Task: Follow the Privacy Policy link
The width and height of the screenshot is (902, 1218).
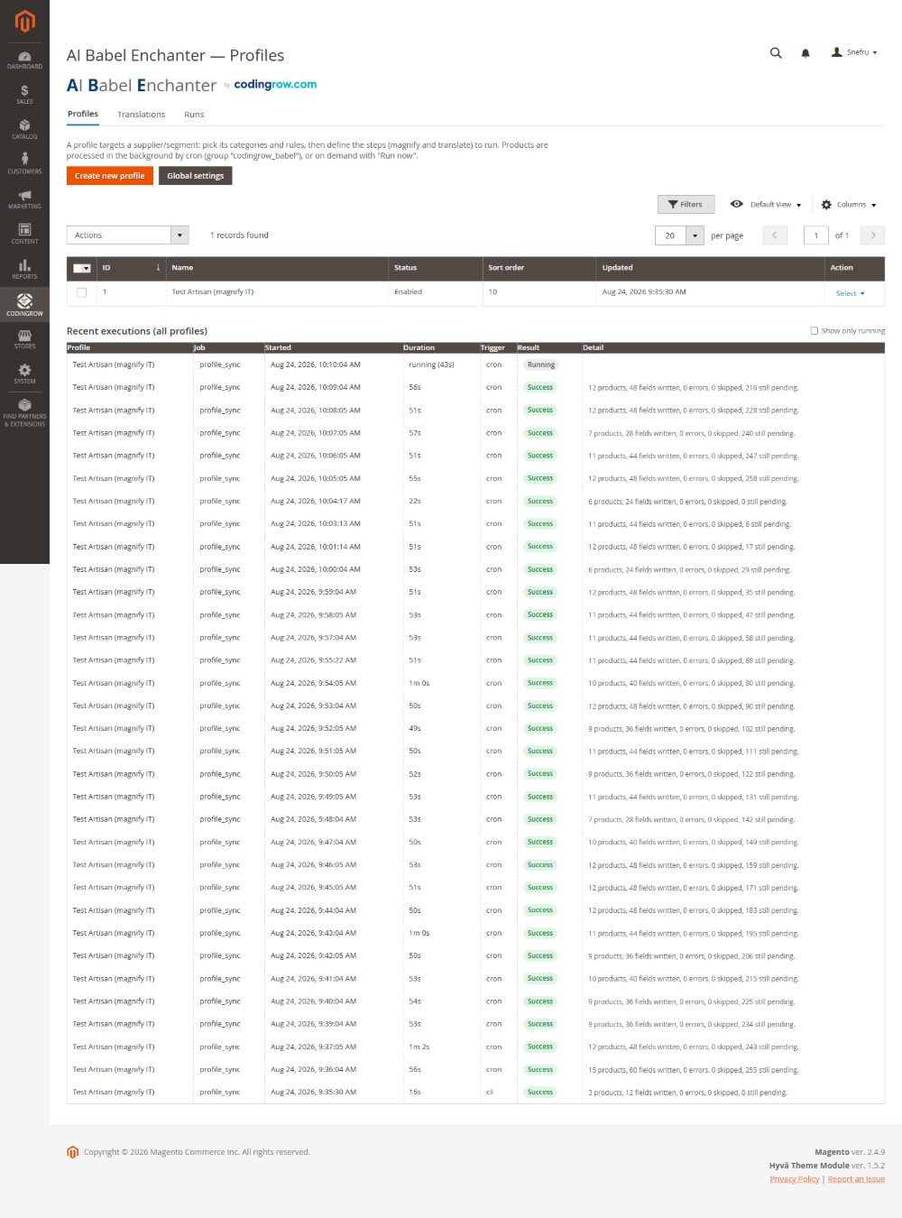Action: coord(795,1179)
